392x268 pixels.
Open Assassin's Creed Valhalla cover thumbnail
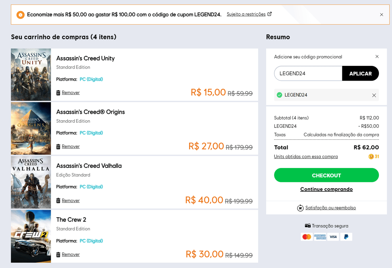[31, 182]
